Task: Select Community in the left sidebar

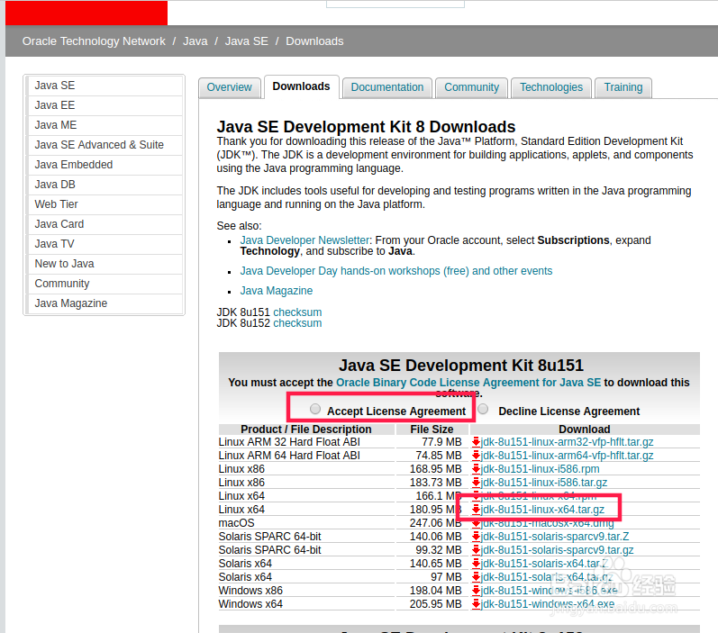Action: click(x=105, y=284)
